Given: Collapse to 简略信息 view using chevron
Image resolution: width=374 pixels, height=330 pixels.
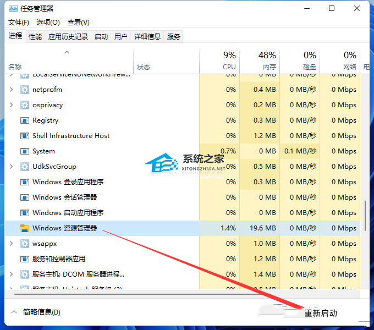Looking at the screenshot, I should (14, 312).
